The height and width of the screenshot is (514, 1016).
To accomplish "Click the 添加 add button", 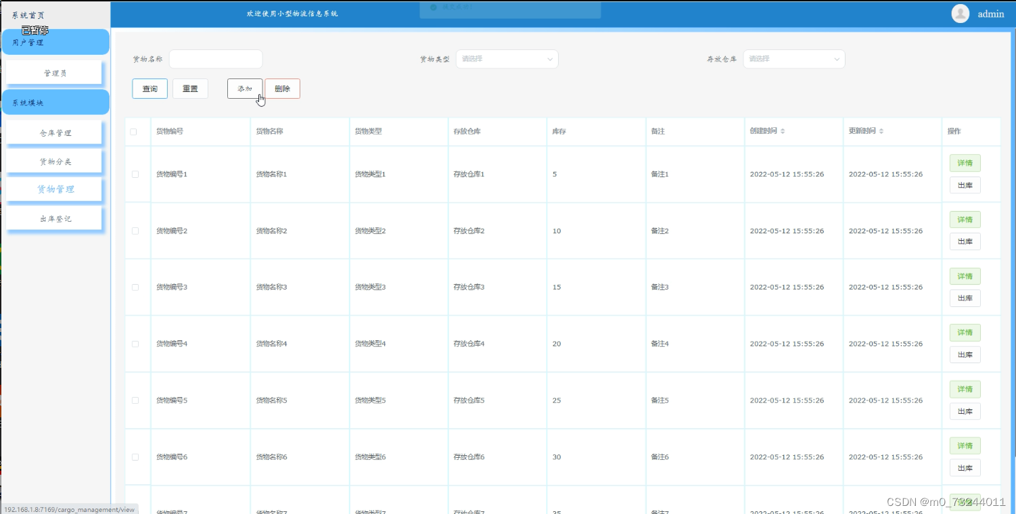I will [x=245, y=89].
